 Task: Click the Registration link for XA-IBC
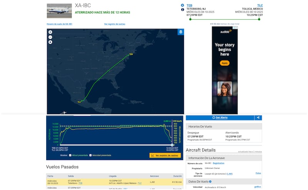click(218, 164)
